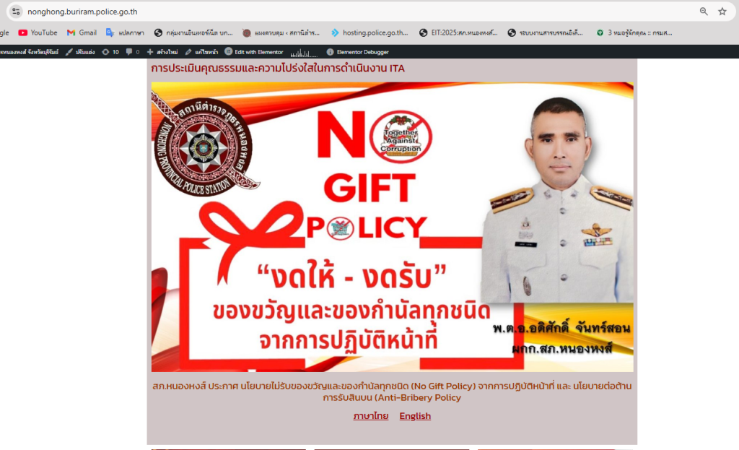The image size is (739, 450).
Task: Open the ภาษาไทย policy link
Action: click(371, 416)
